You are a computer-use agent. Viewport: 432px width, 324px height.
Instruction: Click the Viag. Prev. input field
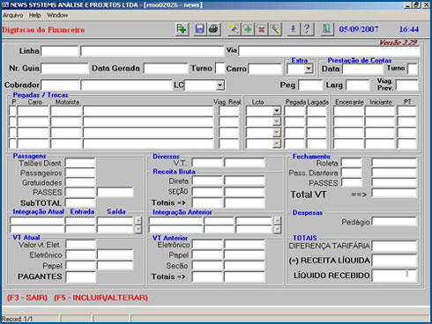coord(407,85)
